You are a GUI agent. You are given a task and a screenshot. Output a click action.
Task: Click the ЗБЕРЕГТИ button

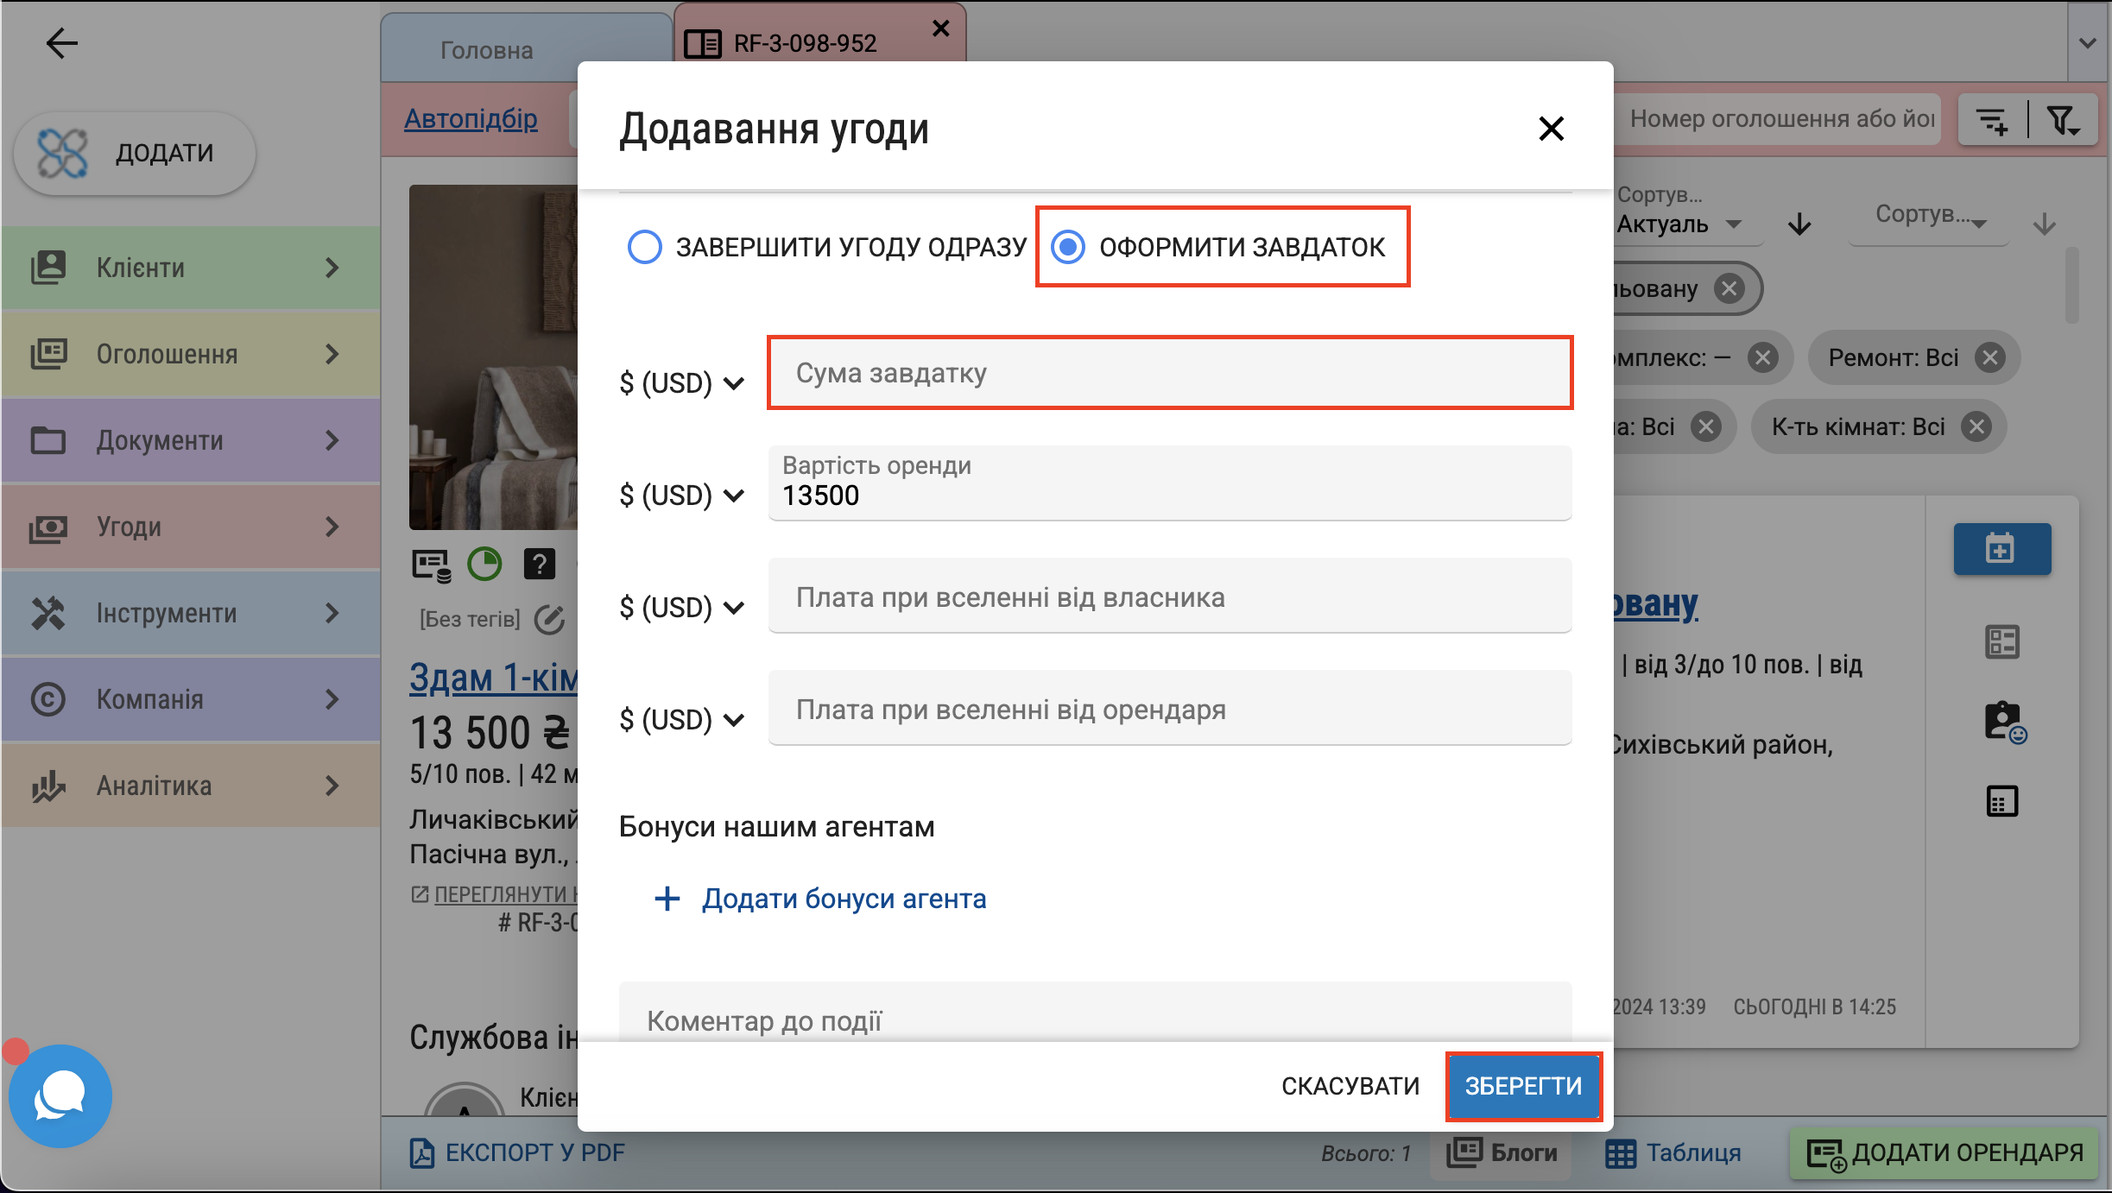[x=1523, y=1086]
